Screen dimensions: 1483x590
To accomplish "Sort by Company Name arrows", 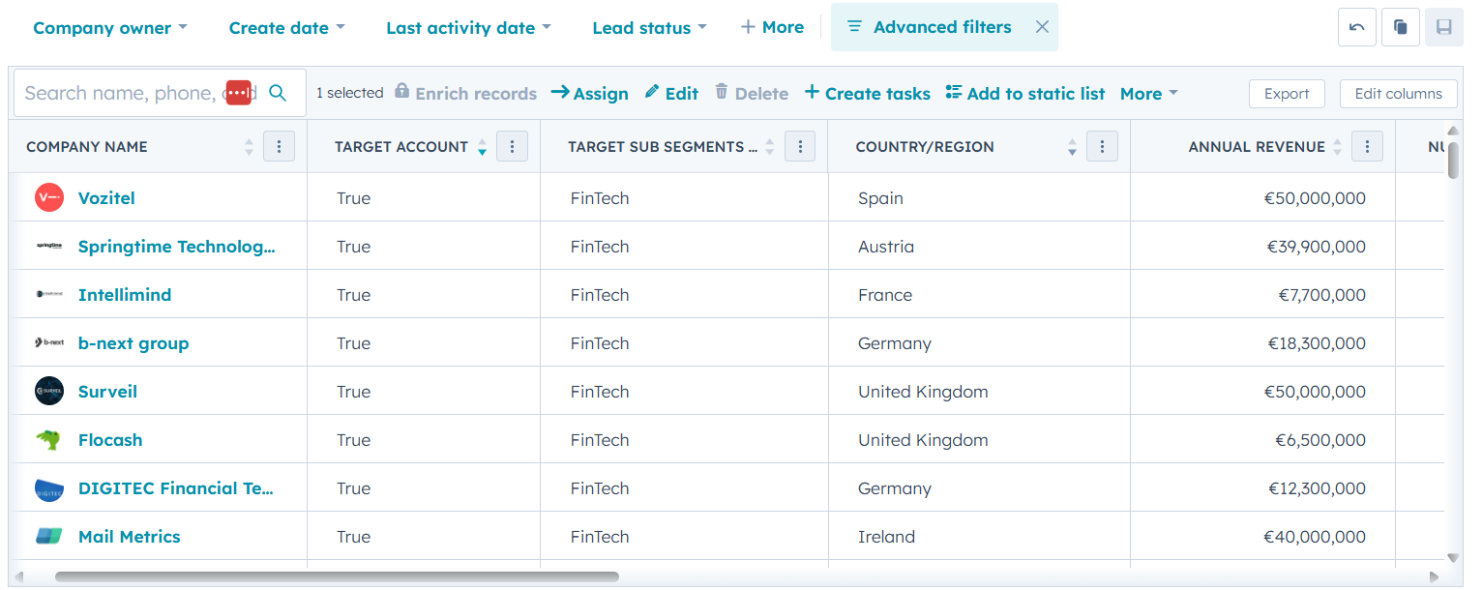I will 249,147.
